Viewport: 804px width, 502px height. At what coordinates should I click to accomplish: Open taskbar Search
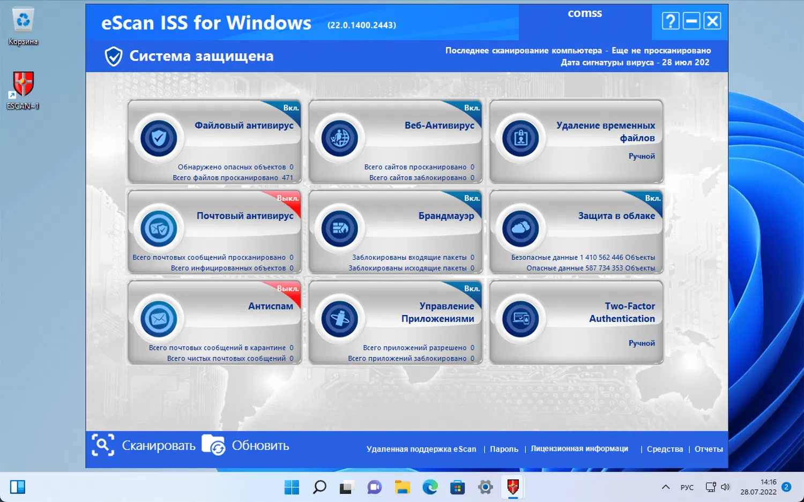point(319,487)
